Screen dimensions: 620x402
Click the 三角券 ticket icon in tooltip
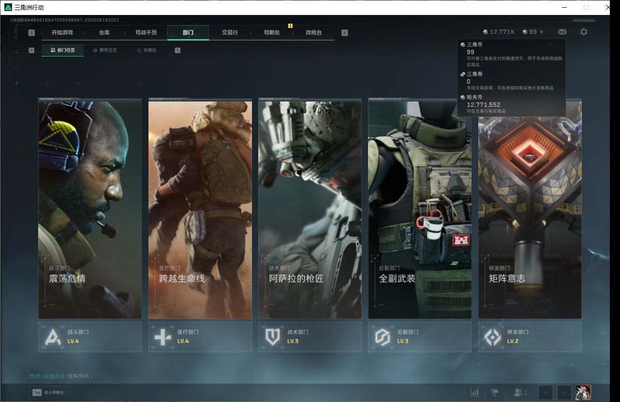(463, 74)
